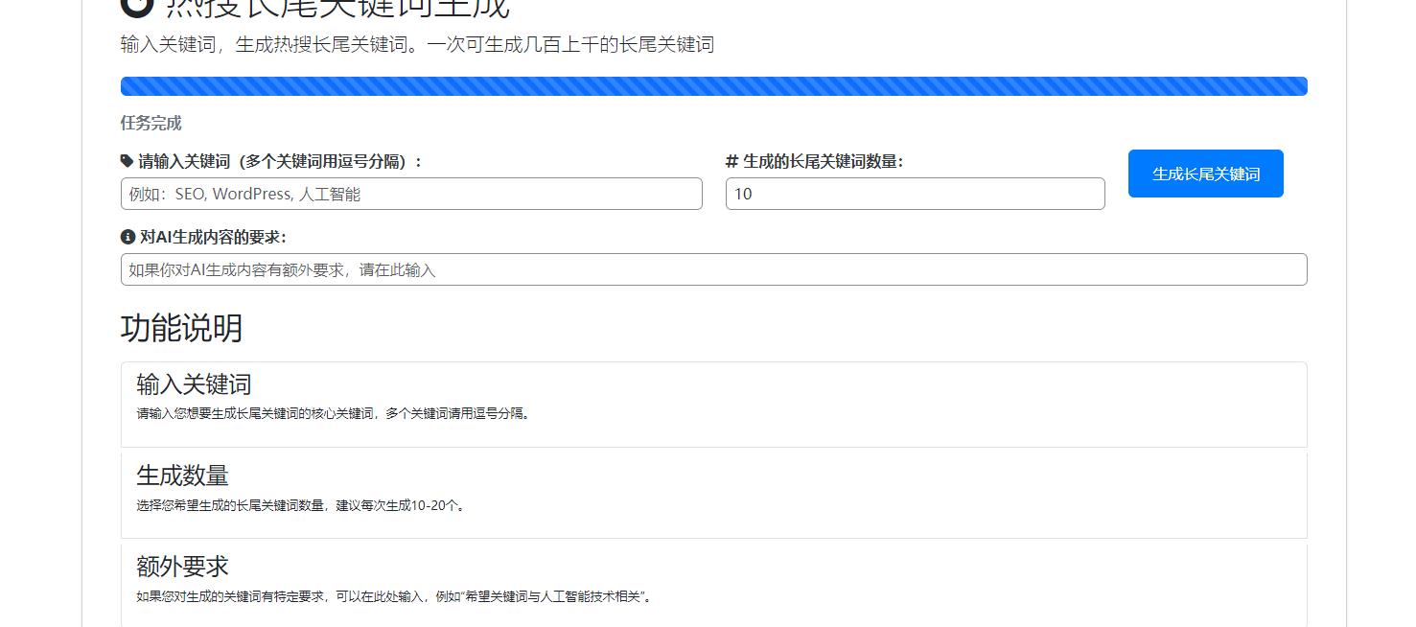Click the tag icon before the keyword input label
Viewport: 1416px width, 627px height.
[127, 161]
